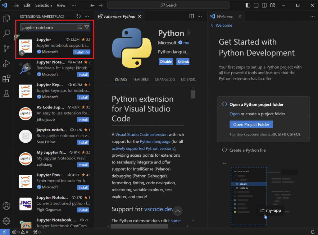
Task: Toggle the primary side bar layout
Action: coord(248,5)
